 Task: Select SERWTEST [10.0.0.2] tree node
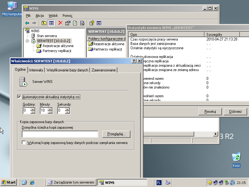tap(53, 41)
